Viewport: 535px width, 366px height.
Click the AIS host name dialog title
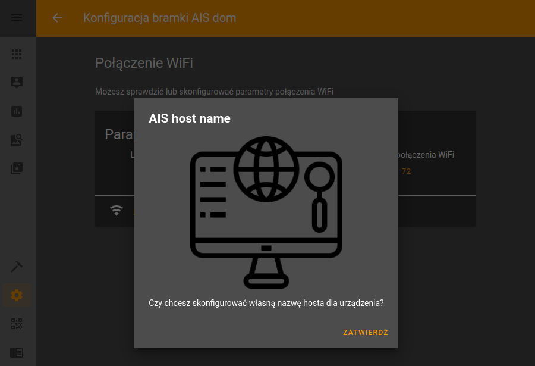[190, 118]
